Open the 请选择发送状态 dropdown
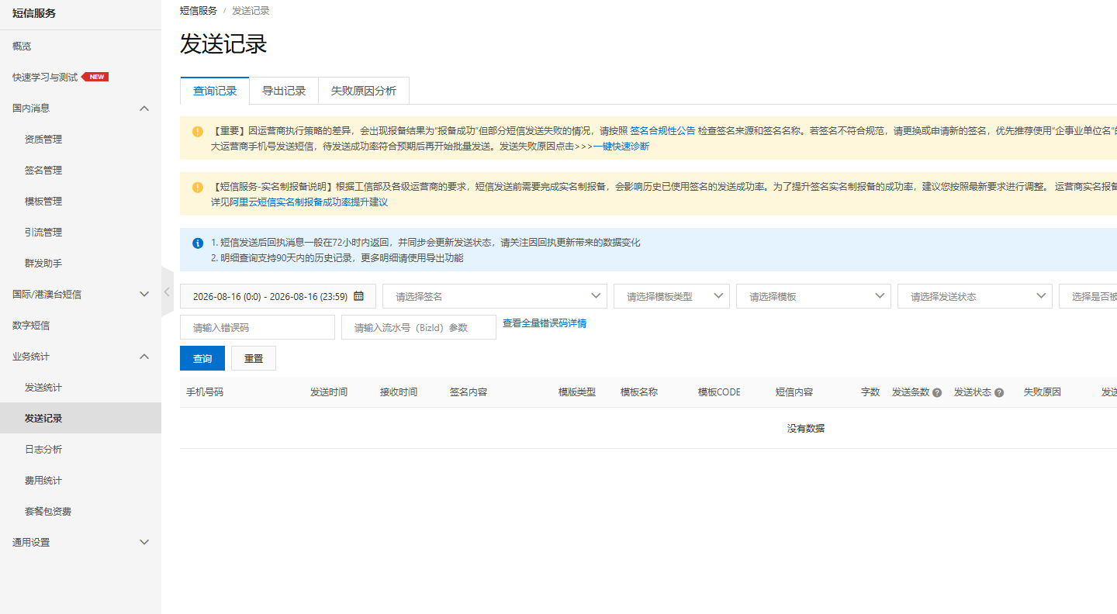Viewport: 1117px width, 614px height. click(975, 296)
